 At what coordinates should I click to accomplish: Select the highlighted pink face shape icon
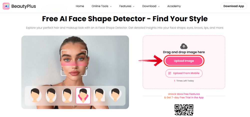point(83,96)
